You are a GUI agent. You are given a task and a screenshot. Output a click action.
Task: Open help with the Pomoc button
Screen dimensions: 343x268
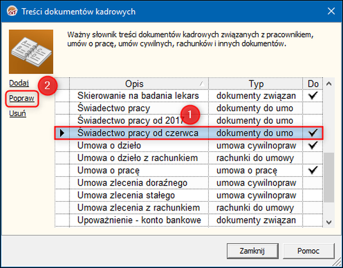tap(309, 251)
